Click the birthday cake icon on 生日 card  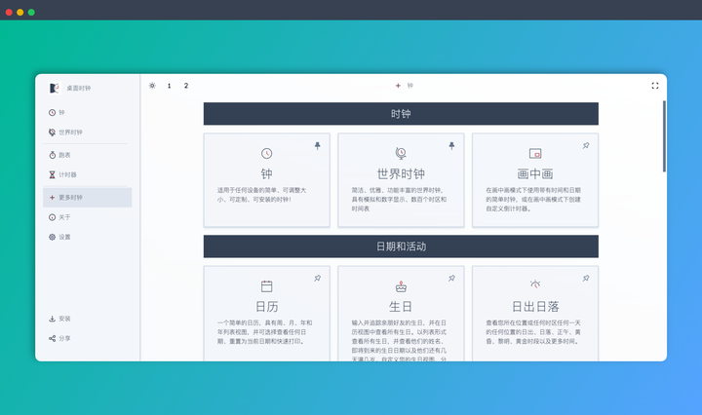point(401,286)
